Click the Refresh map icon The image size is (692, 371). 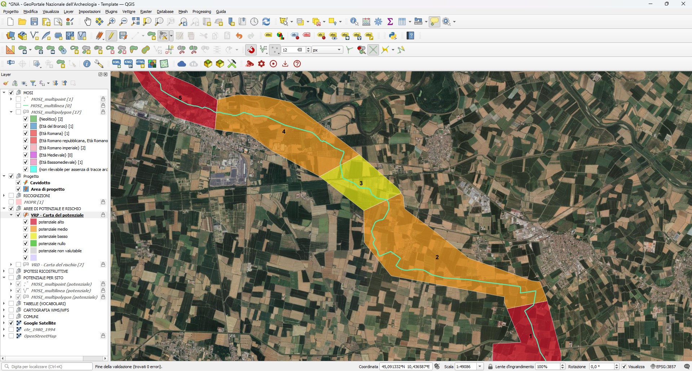point(266,22)
